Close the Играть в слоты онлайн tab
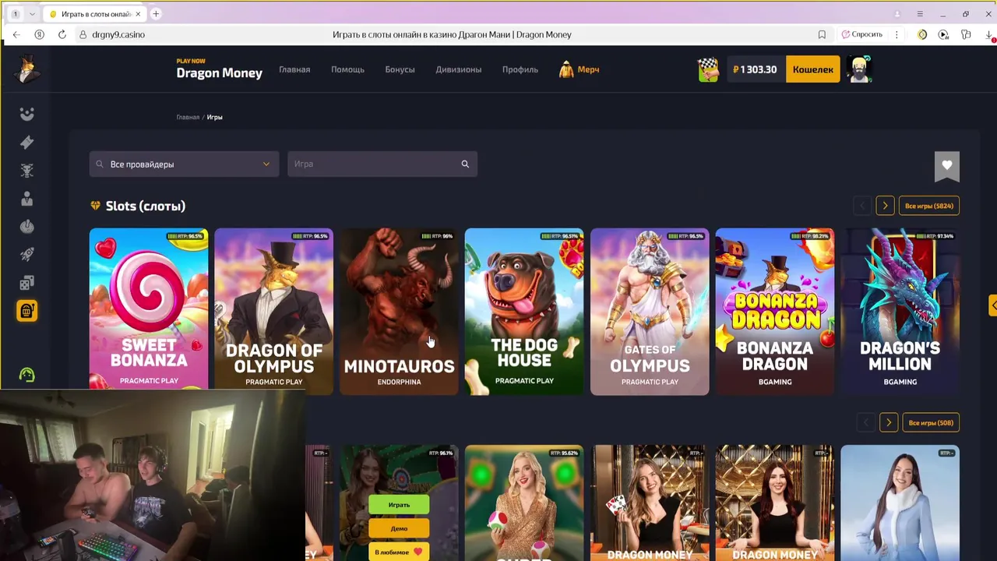Viewport: 997px width, 561px height. click(139, 14)
